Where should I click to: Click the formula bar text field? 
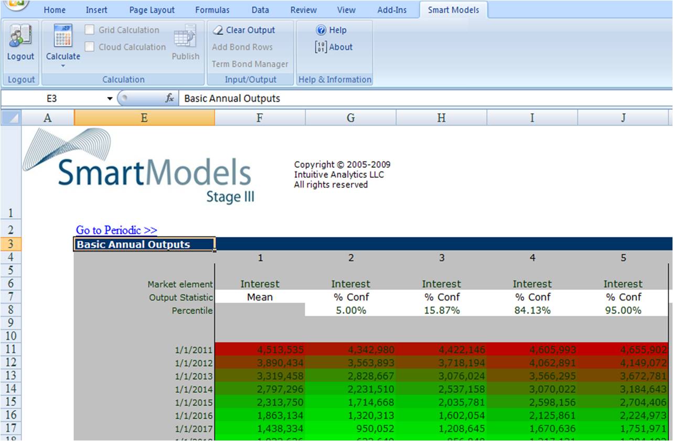coord(420,99)
